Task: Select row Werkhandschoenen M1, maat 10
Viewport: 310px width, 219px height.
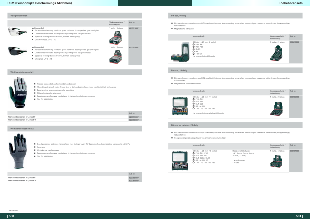Action: [x=74, y=120]
